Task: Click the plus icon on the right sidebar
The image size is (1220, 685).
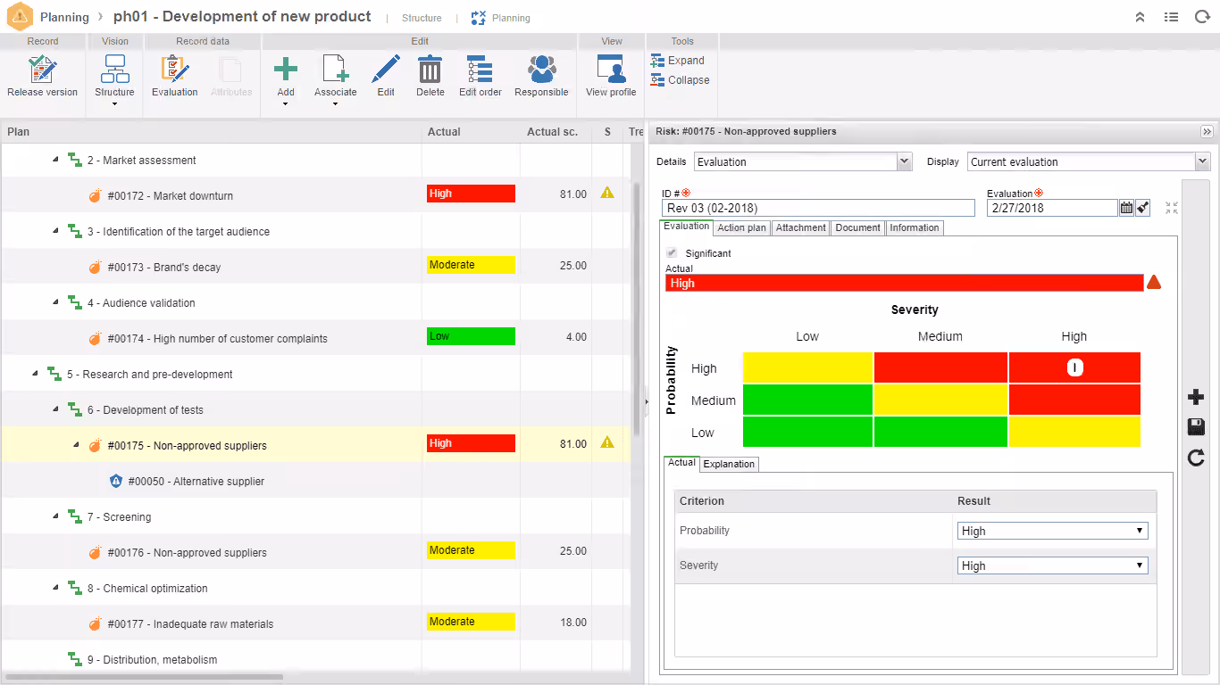Action: coord(1196,397)
